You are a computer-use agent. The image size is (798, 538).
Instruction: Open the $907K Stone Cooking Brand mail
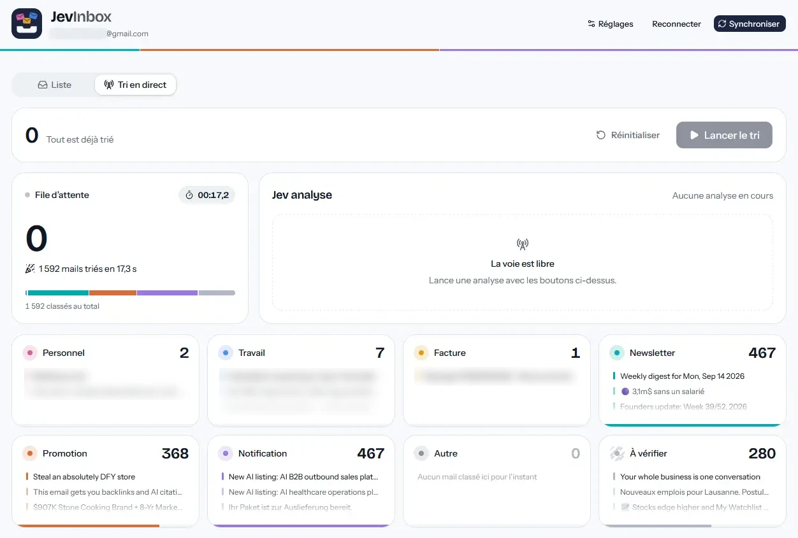coord(107,507)
